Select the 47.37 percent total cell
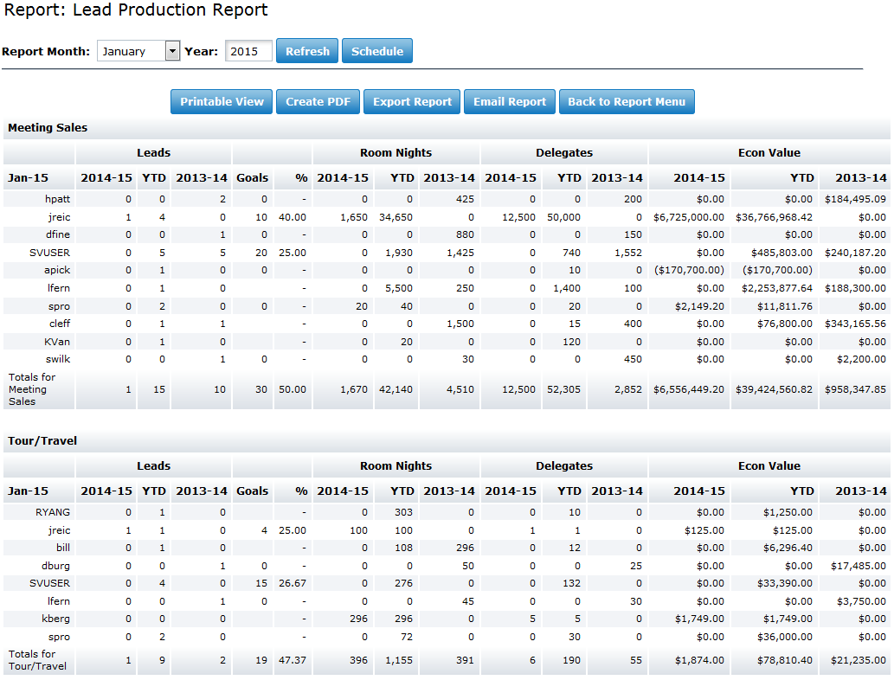Screen dimensions: 894x680 [x=293, y=660]
